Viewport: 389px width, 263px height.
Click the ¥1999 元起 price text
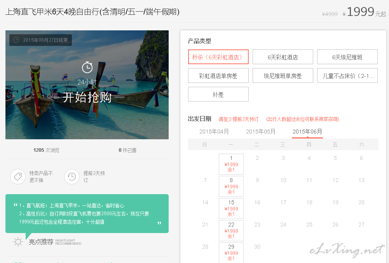click(364, 12)
